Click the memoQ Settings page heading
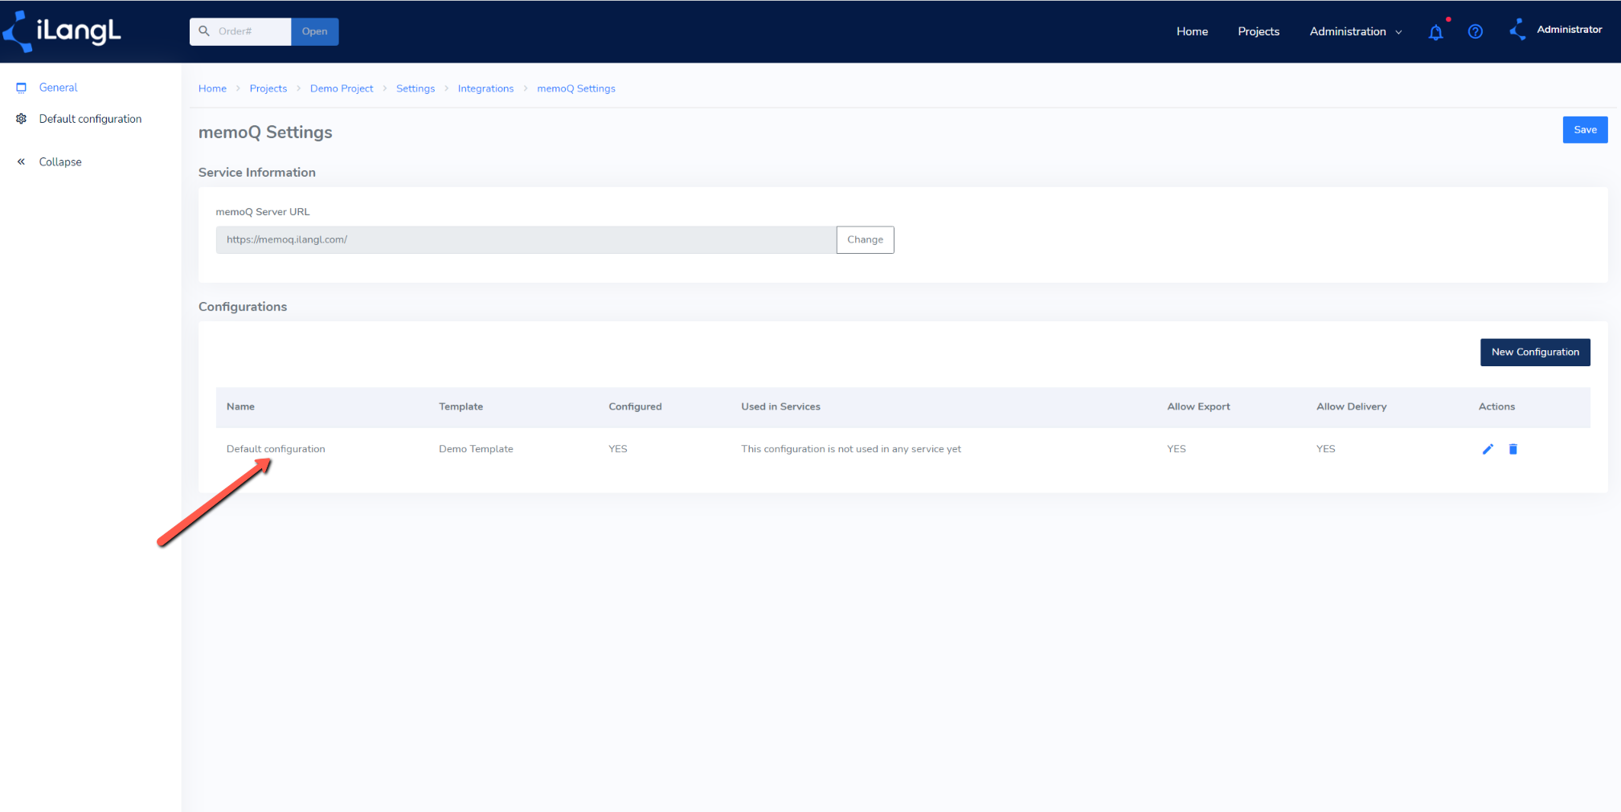Image resolution: width=1621 pixels, height=812 pixels. pos(265,133)
